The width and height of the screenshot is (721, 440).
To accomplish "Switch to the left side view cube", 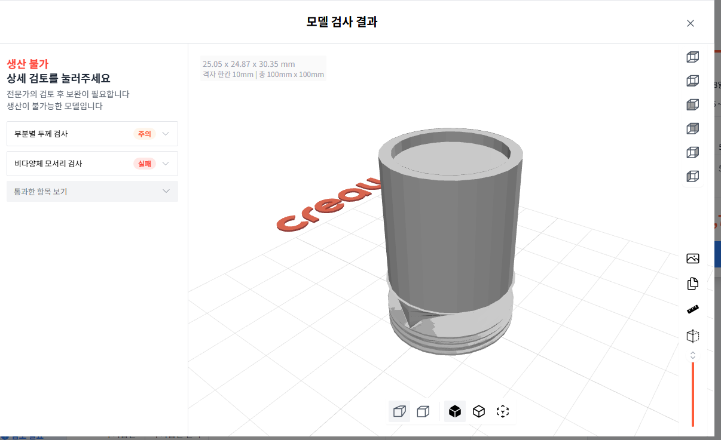I will [692, 176].
